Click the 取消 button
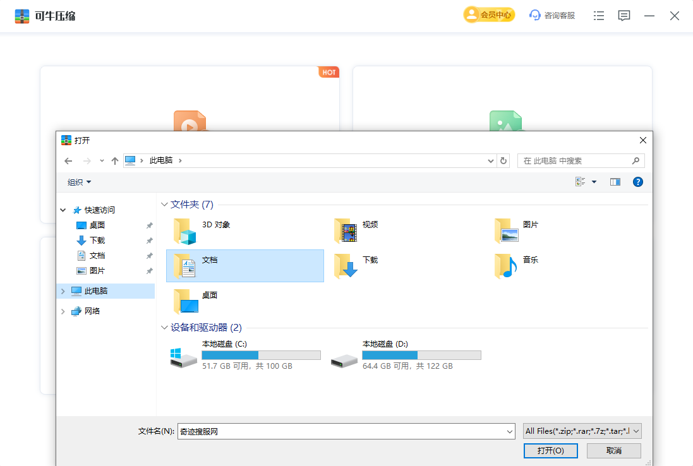 pos(614,451)
